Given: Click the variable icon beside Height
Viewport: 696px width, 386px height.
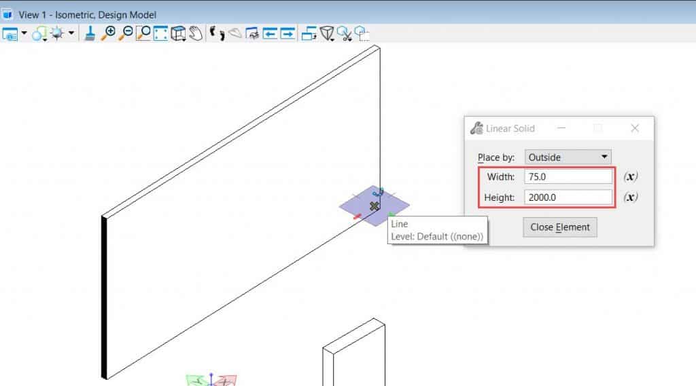Looking at the screenshot, I should [x=630, y=197].
